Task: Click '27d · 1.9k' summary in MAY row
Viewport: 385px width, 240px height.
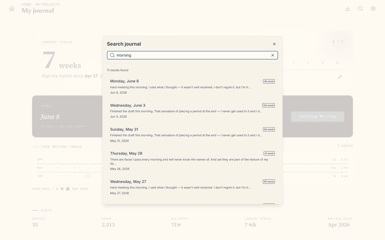Action: point(339,168)
